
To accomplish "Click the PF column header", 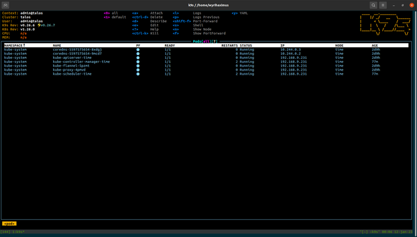I will 138,45.
